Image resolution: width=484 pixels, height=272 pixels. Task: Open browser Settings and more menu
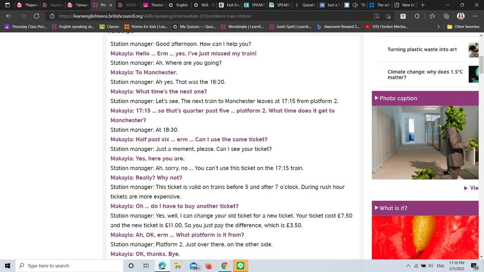pyautogui.click(x=476, y=16)
